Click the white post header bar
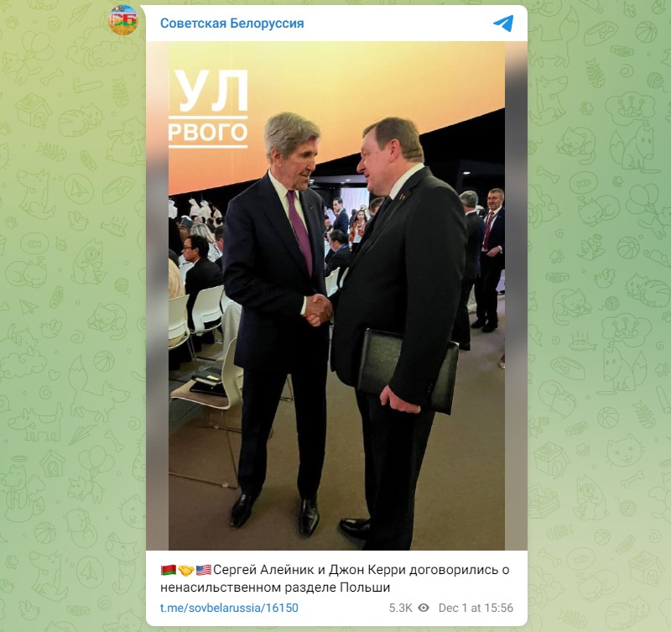Image resolution: width=671 pixels, height=632 pixels. 336,24
